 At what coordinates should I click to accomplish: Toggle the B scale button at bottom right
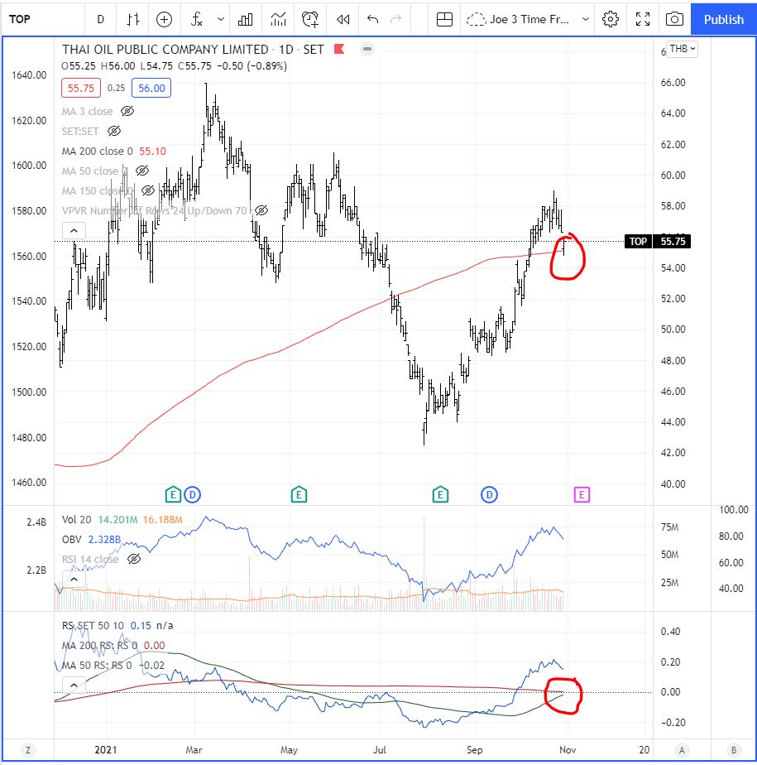pos(734,750)
